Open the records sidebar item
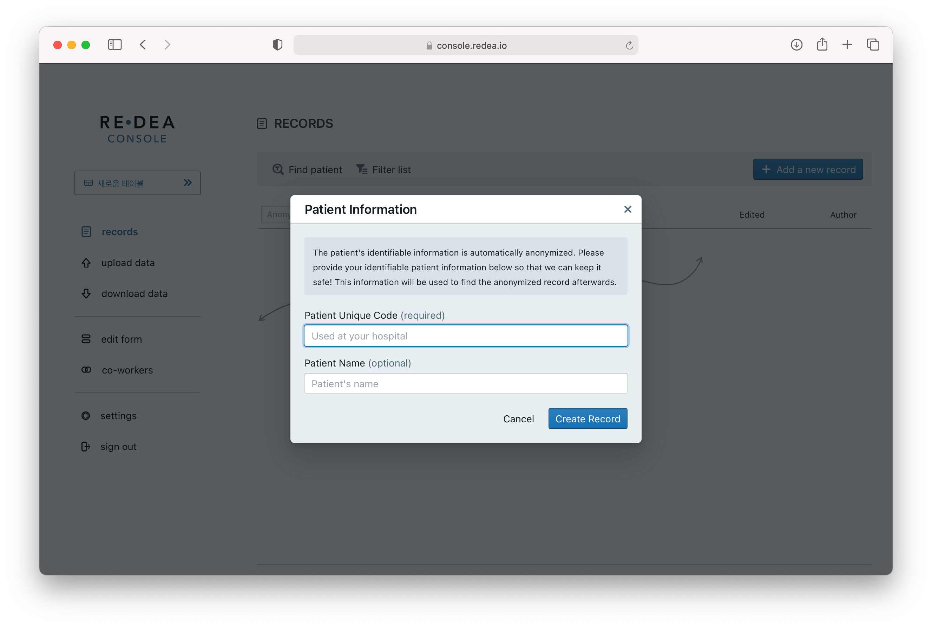Screen dimensions: 932x627 pyautogui.click(x=119, y=232)
